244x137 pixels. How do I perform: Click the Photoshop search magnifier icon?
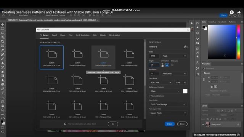point(230,15)
